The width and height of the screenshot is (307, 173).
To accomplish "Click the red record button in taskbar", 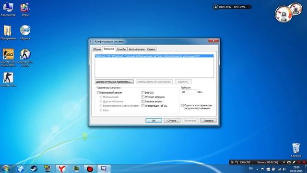I will click(x=90, y=169).
